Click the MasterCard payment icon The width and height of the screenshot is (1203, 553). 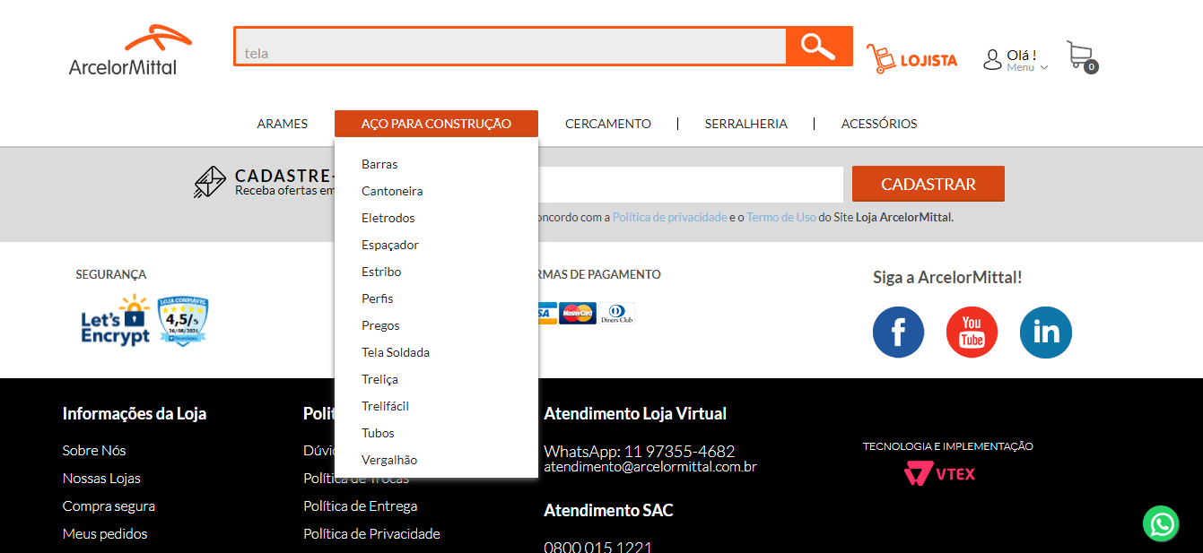pos(578,314)
